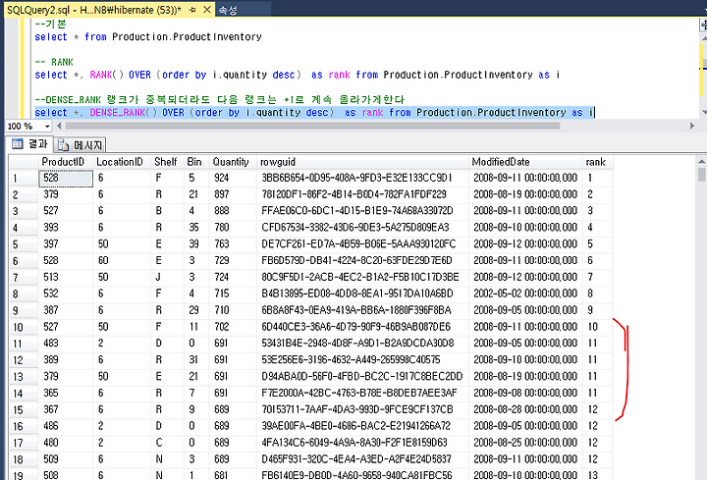This screenshot has width=707, height=480.
Task: Pin the SQLQuery2.sql tab
Action: (192, 10)
